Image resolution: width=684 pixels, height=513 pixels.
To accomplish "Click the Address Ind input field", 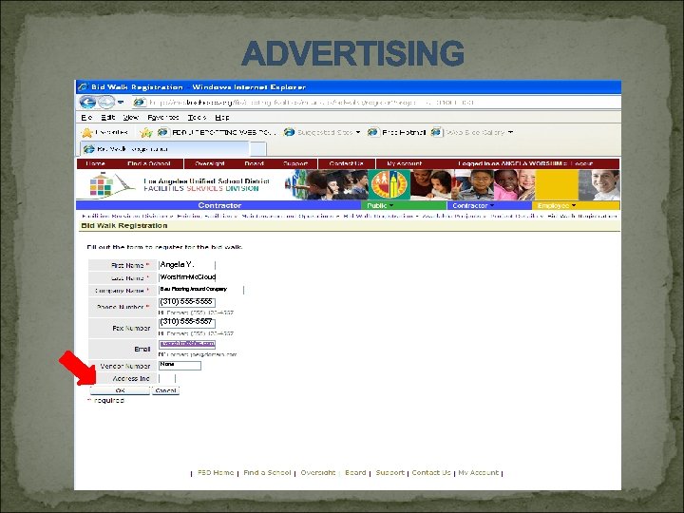I will (x=167, y=378).
